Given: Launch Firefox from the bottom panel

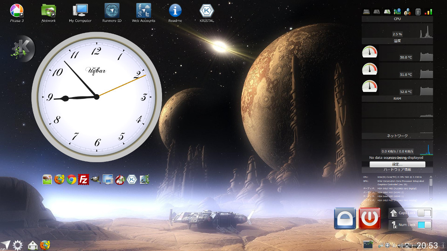Looking at the screenshot, I should pyautogui.click(x=45, y=245).
